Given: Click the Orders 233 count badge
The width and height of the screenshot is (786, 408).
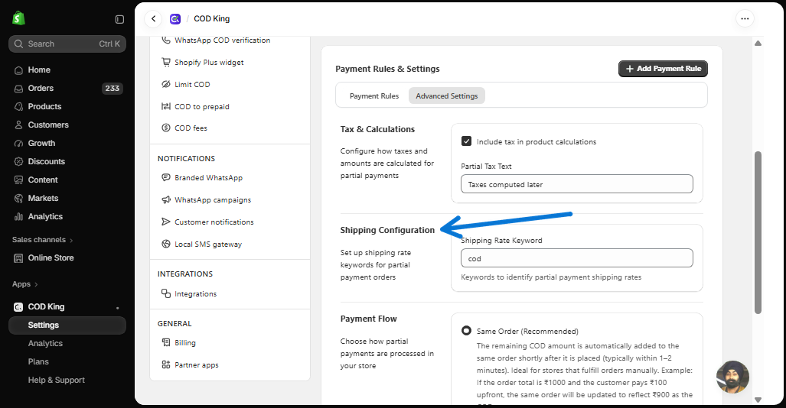Looking at the screenshot, I should (x=113, y=88).
